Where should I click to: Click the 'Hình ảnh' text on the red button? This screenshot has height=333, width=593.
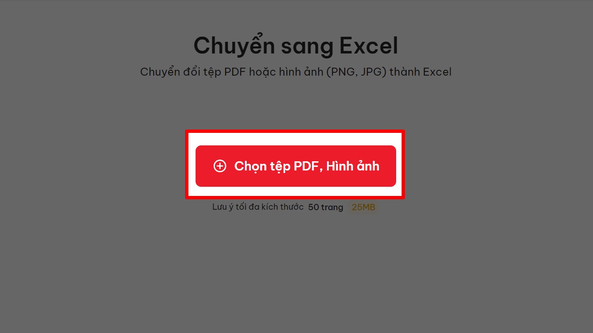[353, 166]
